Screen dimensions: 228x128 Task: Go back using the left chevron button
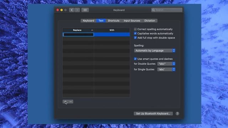[72, 10]
